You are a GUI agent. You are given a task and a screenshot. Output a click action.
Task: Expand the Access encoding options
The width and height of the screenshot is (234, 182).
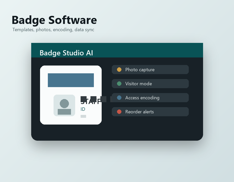pos(150,97)
